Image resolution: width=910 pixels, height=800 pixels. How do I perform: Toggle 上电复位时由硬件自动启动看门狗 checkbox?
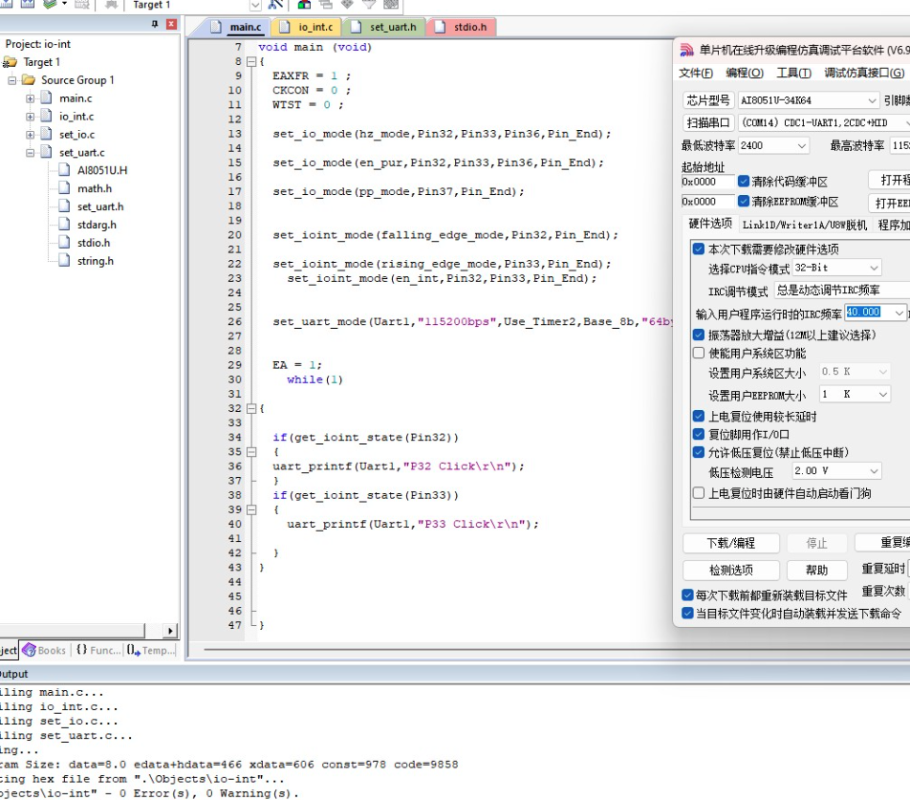tap(699, 493)
